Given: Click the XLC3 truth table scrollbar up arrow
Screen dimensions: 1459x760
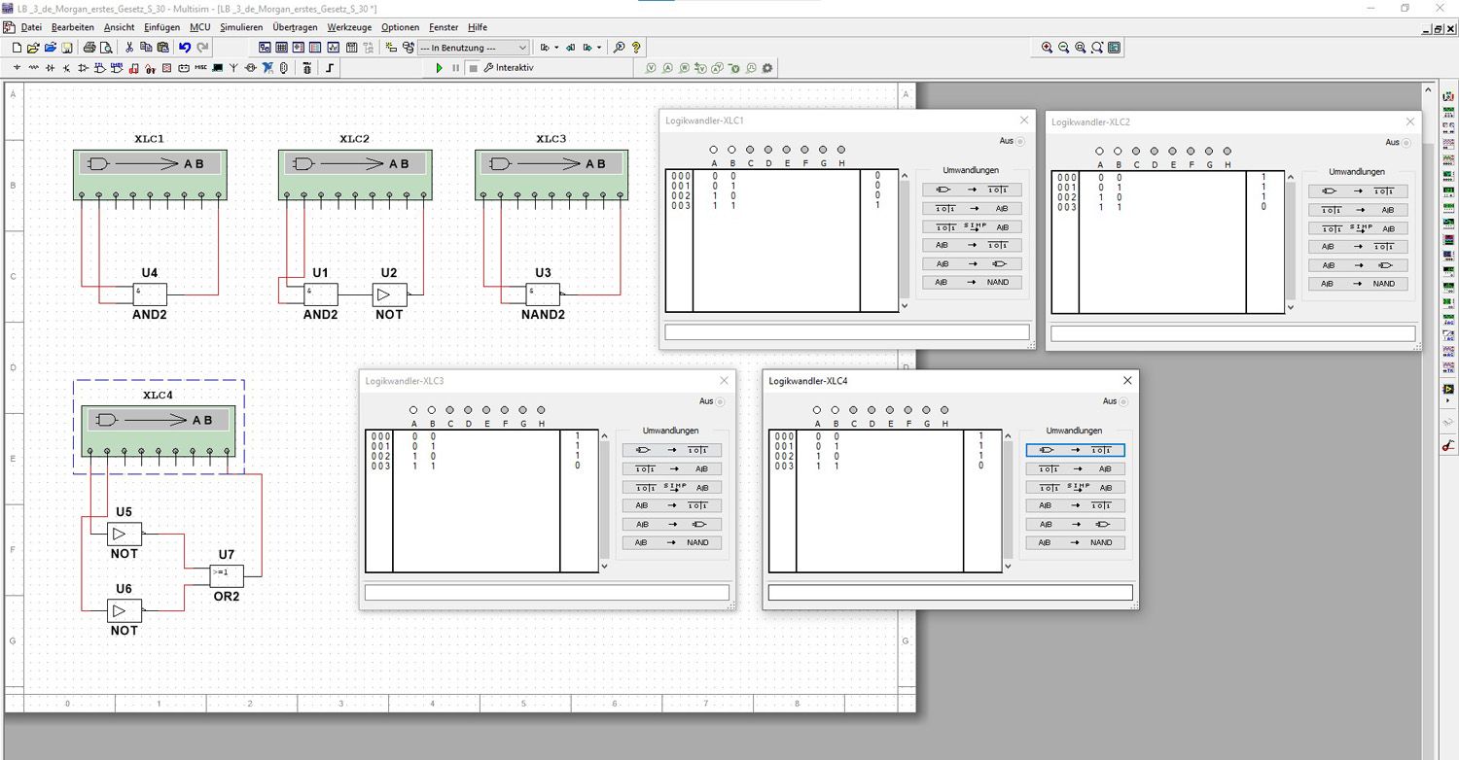Looking at the screenshot, I should click(x=604, y=436).
